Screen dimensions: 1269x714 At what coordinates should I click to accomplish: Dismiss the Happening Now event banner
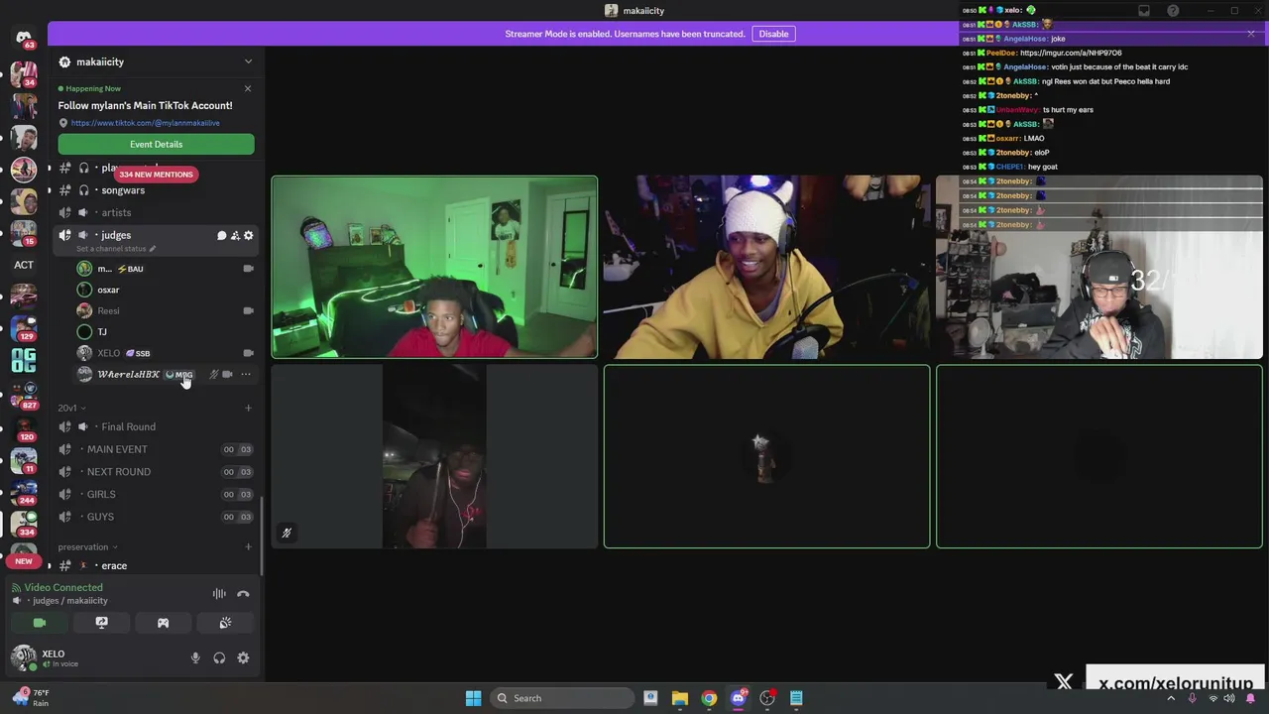[248, 89]
